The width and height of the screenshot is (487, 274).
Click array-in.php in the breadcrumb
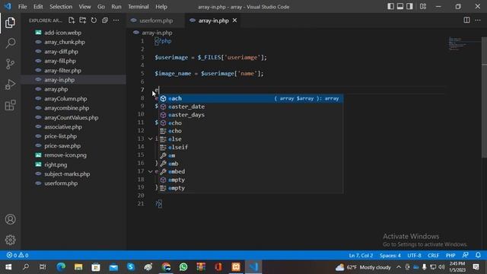(x=157, y=33)
